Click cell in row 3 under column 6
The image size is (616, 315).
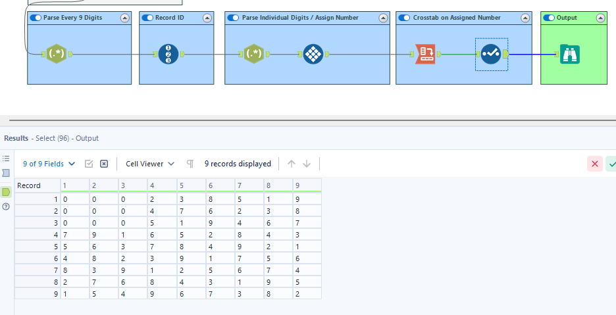pyautogui.click(x=220, y=223)
